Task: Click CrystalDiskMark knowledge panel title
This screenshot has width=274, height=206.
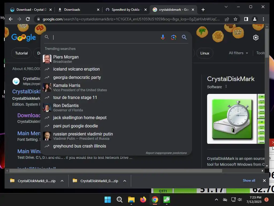Action: pos(231,79)
